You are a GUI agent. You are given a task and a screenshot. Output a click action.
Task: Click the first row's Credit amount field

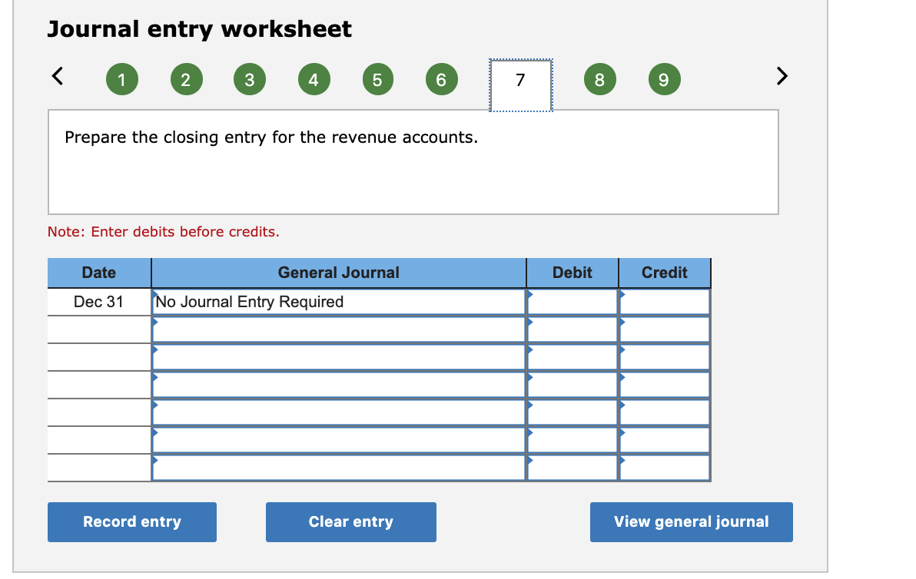(664, 301)
